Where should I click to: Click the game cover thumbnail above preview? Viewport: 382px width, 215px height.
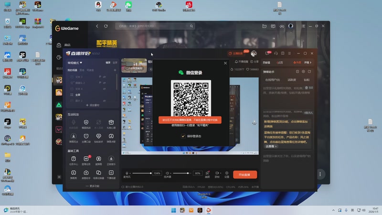click(134, 65)
